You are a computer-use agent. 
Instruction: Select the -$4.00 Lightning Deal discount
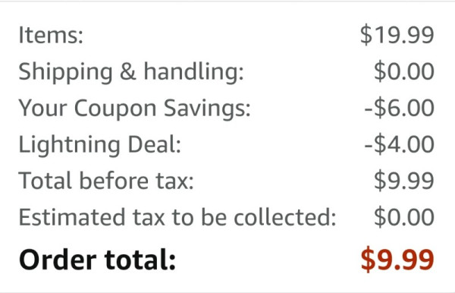[400, 144]
